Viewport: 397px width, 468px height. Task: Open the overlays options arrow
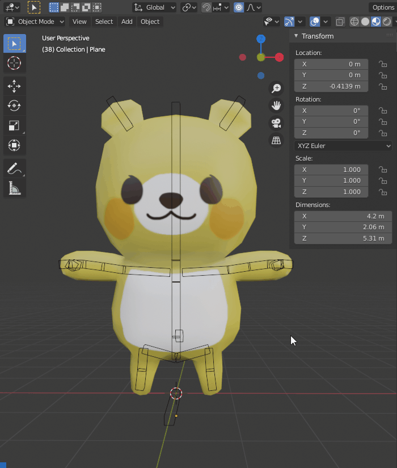[326, 22]
